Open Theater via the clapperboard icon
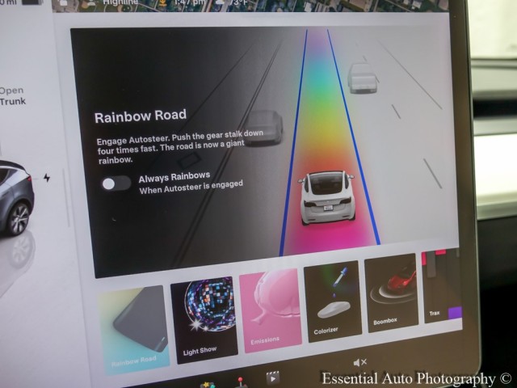Screen dimensions: 517x388 (273, 377)
